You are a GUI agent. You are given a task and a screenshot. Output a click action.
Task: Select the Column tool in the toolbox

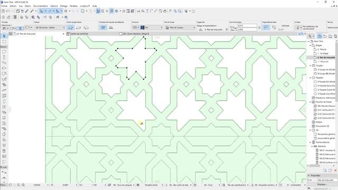click(x=4, y=58)
